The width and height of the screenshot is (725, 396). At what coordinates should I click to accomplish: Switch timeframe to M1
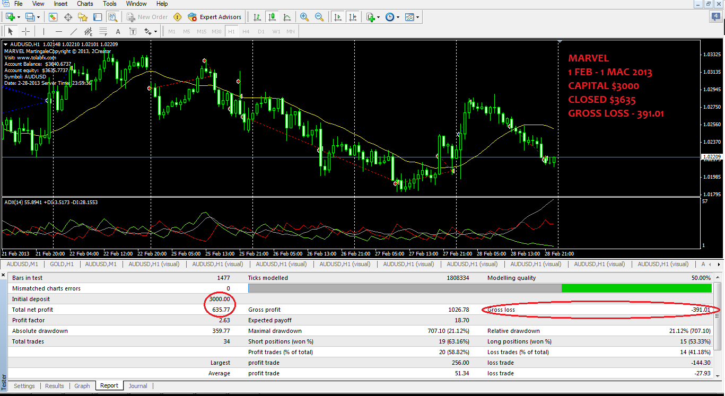[172, 31]
